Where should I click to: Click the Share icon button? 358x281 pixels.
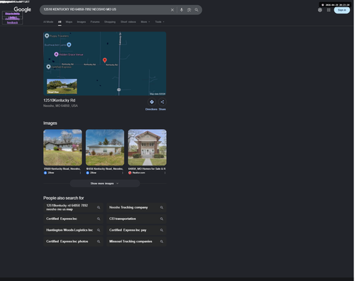[x=163, y=102]
